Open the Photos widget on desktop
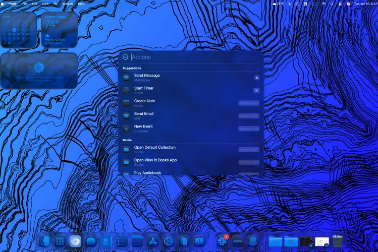This screenshot has width=378, height=252. click(x=39, y=71)
